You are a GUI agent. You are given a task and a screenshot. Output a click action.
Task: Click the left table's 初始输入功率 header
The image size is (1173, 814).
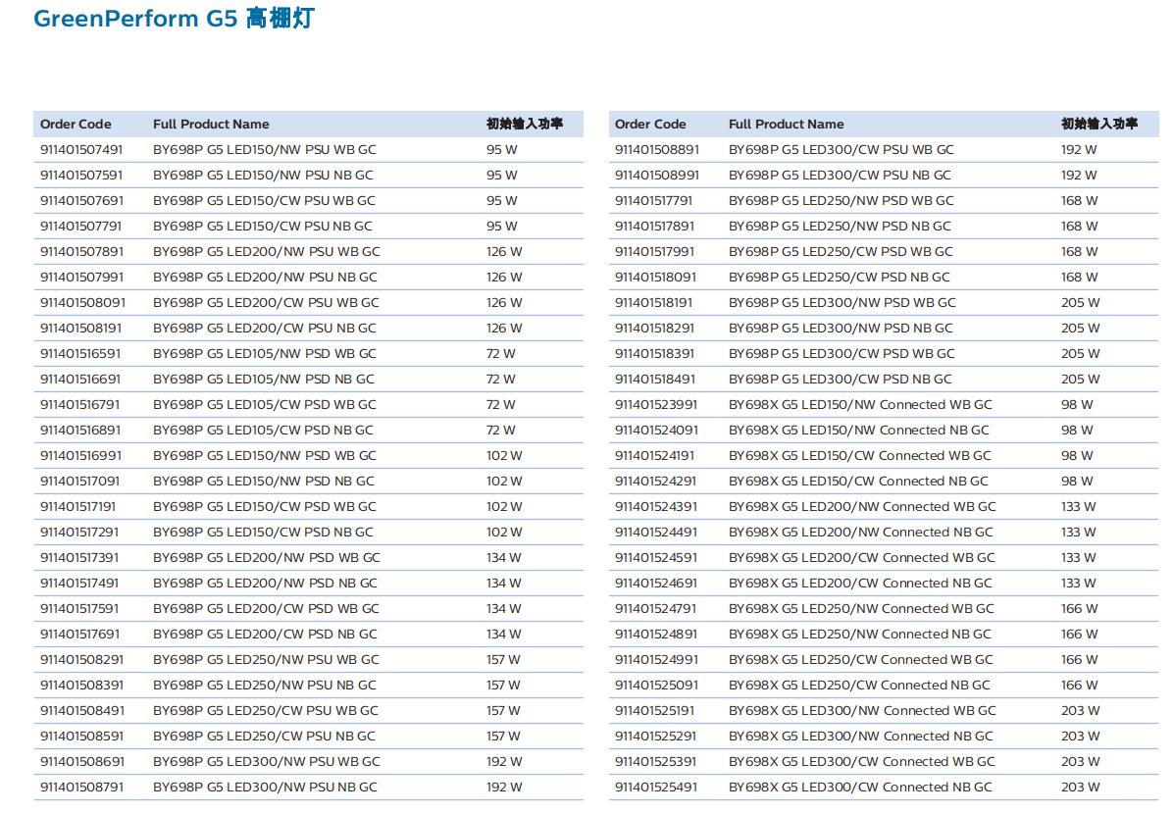pyautogui.click(x=524, y=125)
